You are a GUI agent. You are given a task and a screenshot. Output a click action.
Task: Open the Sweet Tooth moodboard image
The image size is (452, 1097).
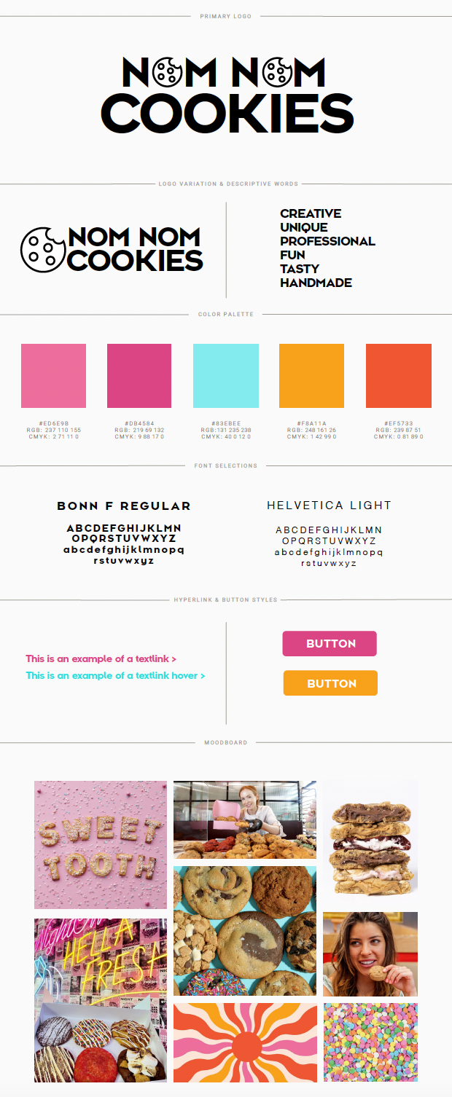(x=100, y=845)
